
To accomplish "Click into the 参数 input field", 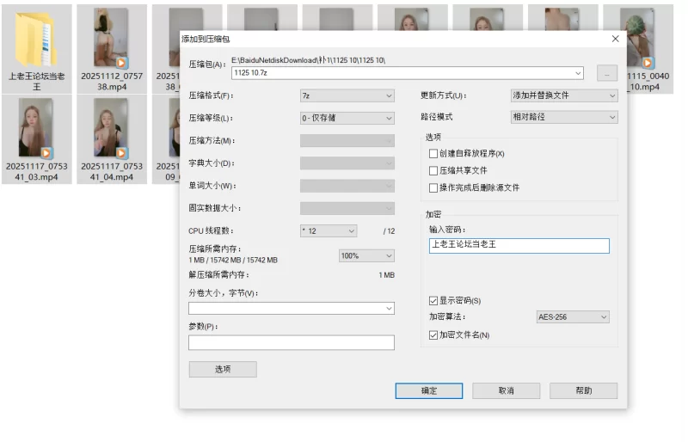I will (291, 343).
